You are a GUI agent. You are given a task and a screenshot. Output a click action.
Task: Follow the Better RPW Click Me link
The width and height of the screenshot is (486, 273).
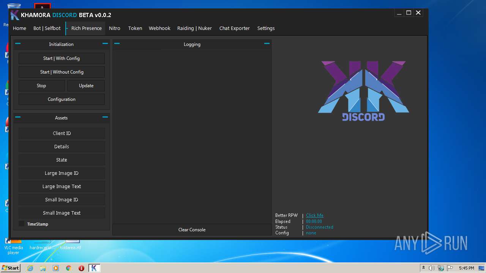click(315, 215)
